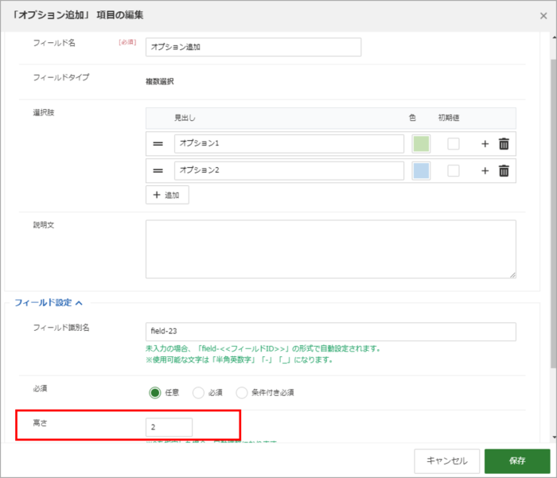The height and width of the screenshot is (478, 557).
Task: Open the green color swatch for オプション1
Action: [x=421, y=144]
